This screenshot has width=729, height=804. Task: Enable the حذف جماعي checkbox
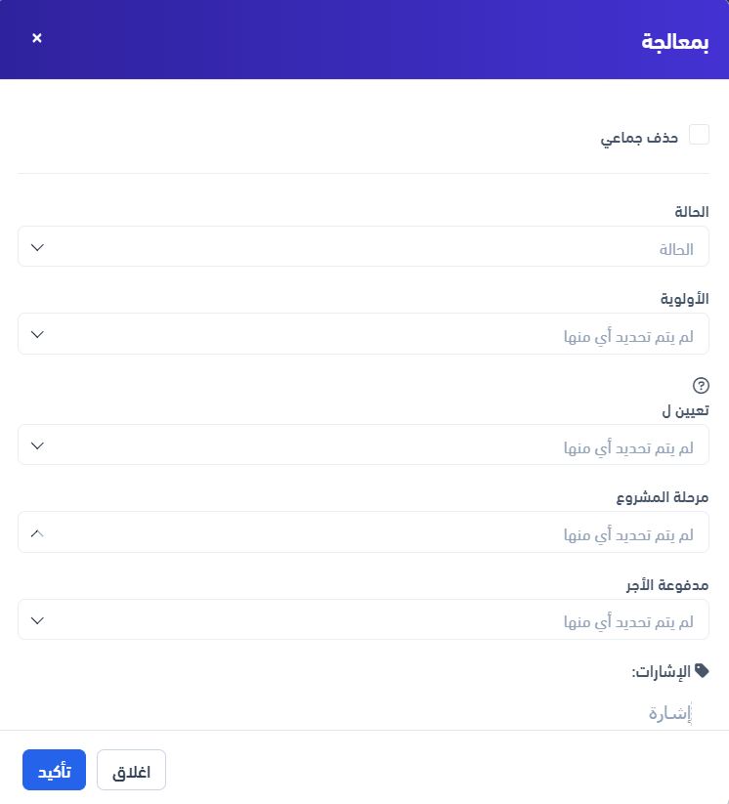[x=700, y=135]
